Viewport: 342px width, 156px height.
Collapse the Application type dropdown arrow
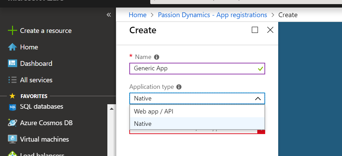(x=258, y=99)
